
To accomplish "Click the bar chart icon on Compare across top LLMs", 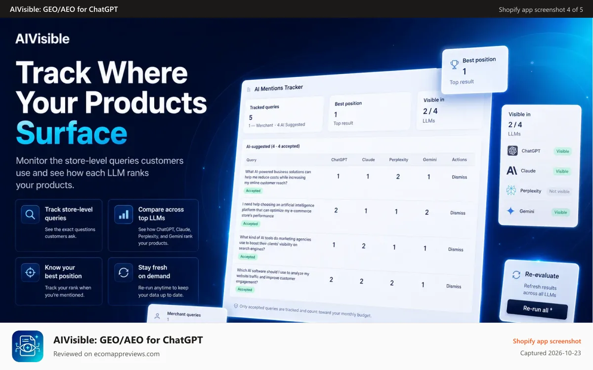I will pos(124,215).
